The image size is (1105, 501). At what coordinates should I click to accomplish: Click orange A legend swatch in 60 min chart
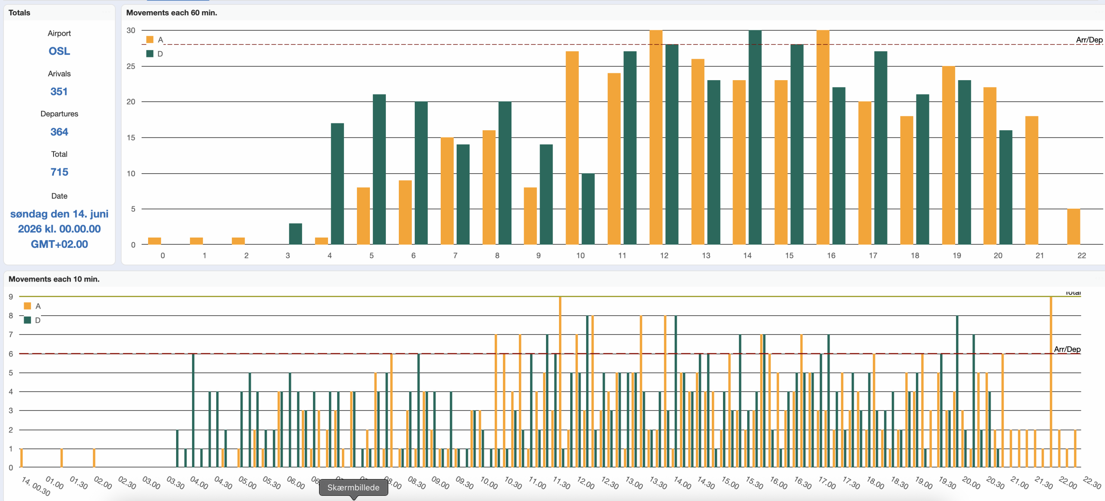(x=150, y=40)
